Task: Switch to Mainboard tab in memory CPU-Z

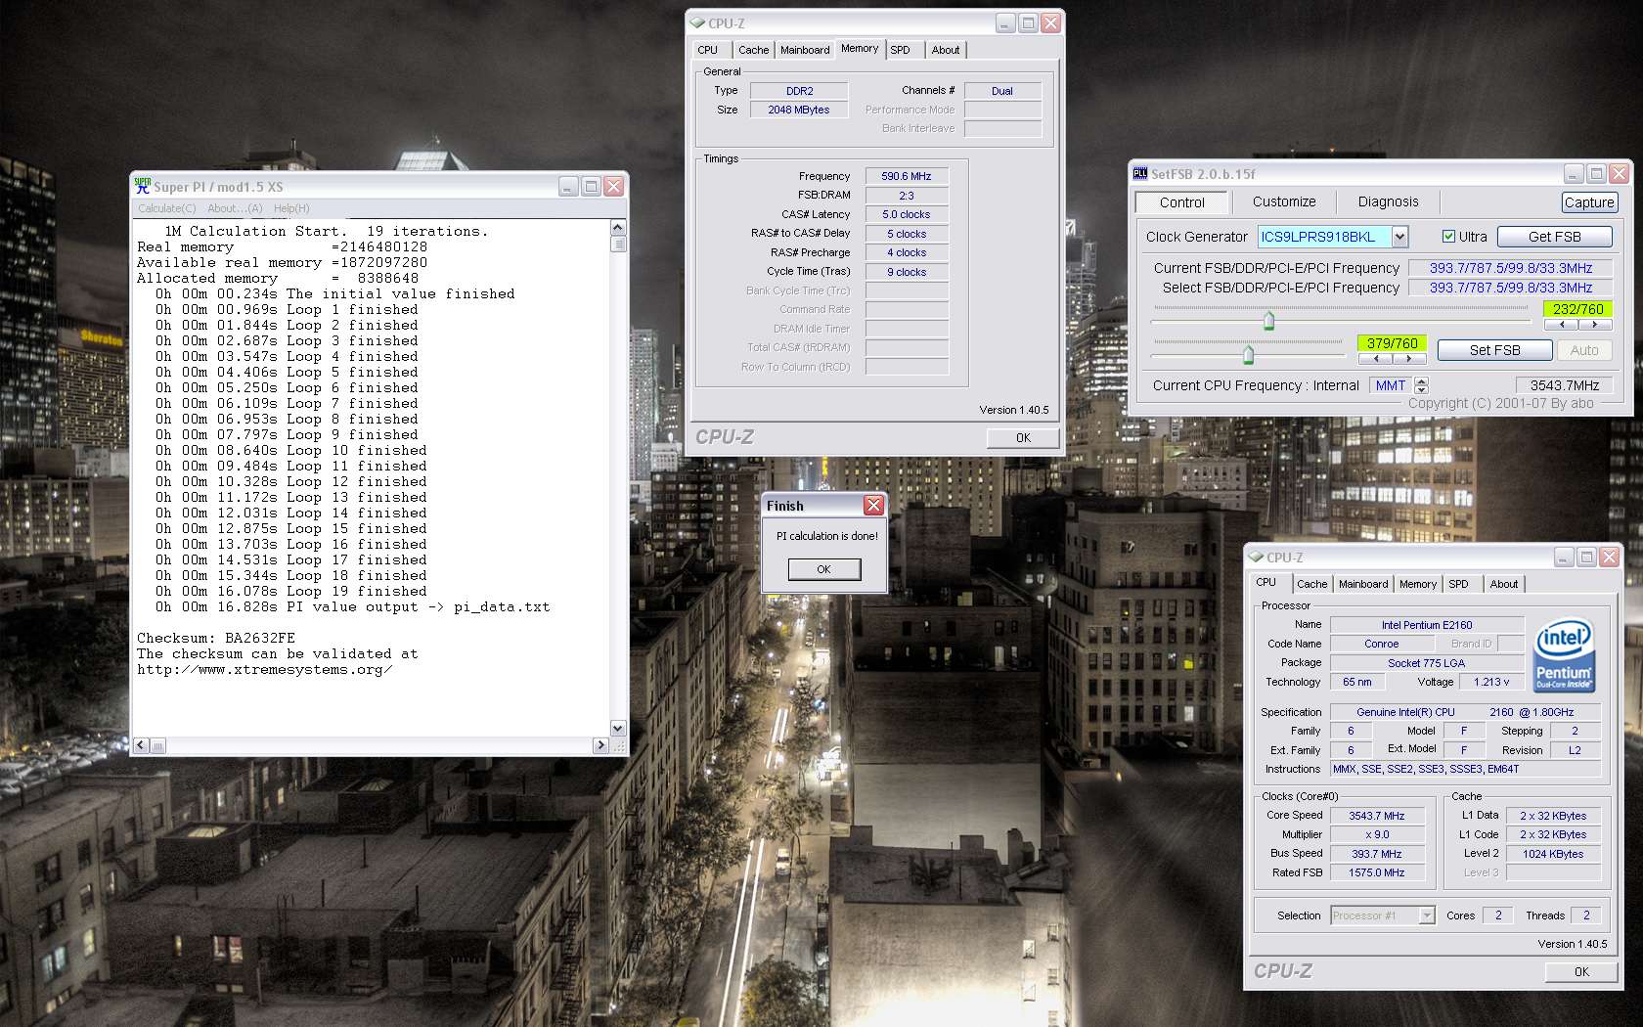Action: (805, 50)
